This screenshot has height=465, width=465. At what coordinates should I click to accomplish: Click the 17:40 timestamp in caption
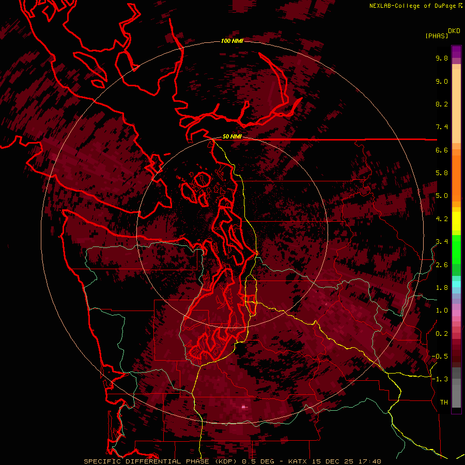click(x=370, y=461)
